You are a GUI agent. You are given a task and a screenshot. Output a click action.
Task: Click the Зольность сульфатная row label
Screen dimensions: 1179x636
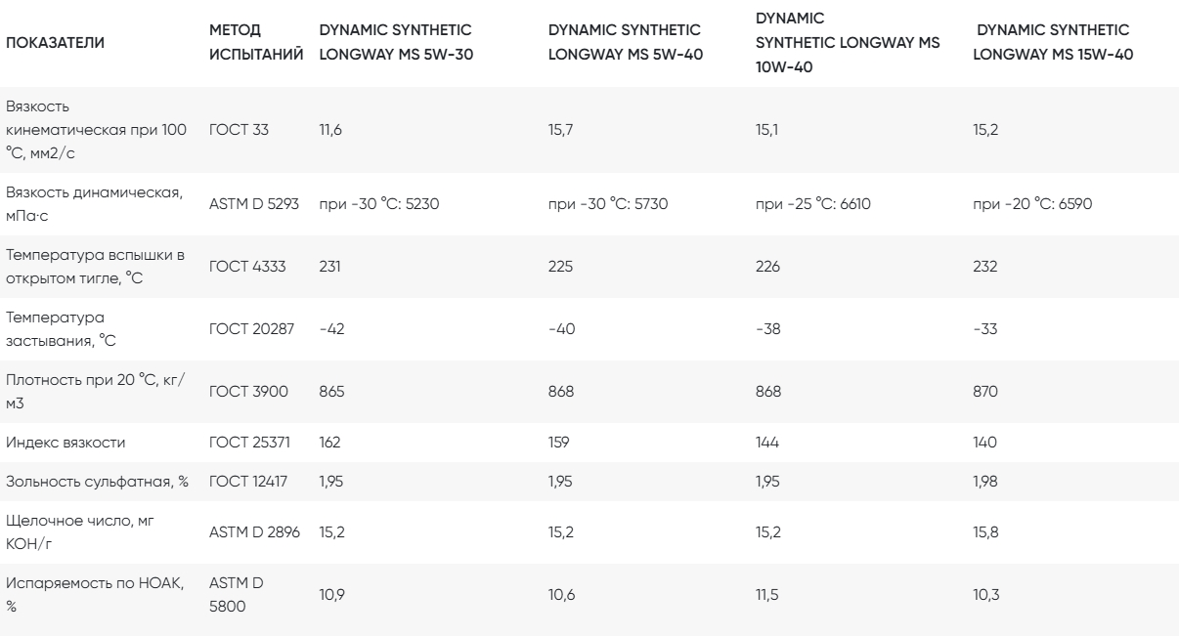[97, 483]
